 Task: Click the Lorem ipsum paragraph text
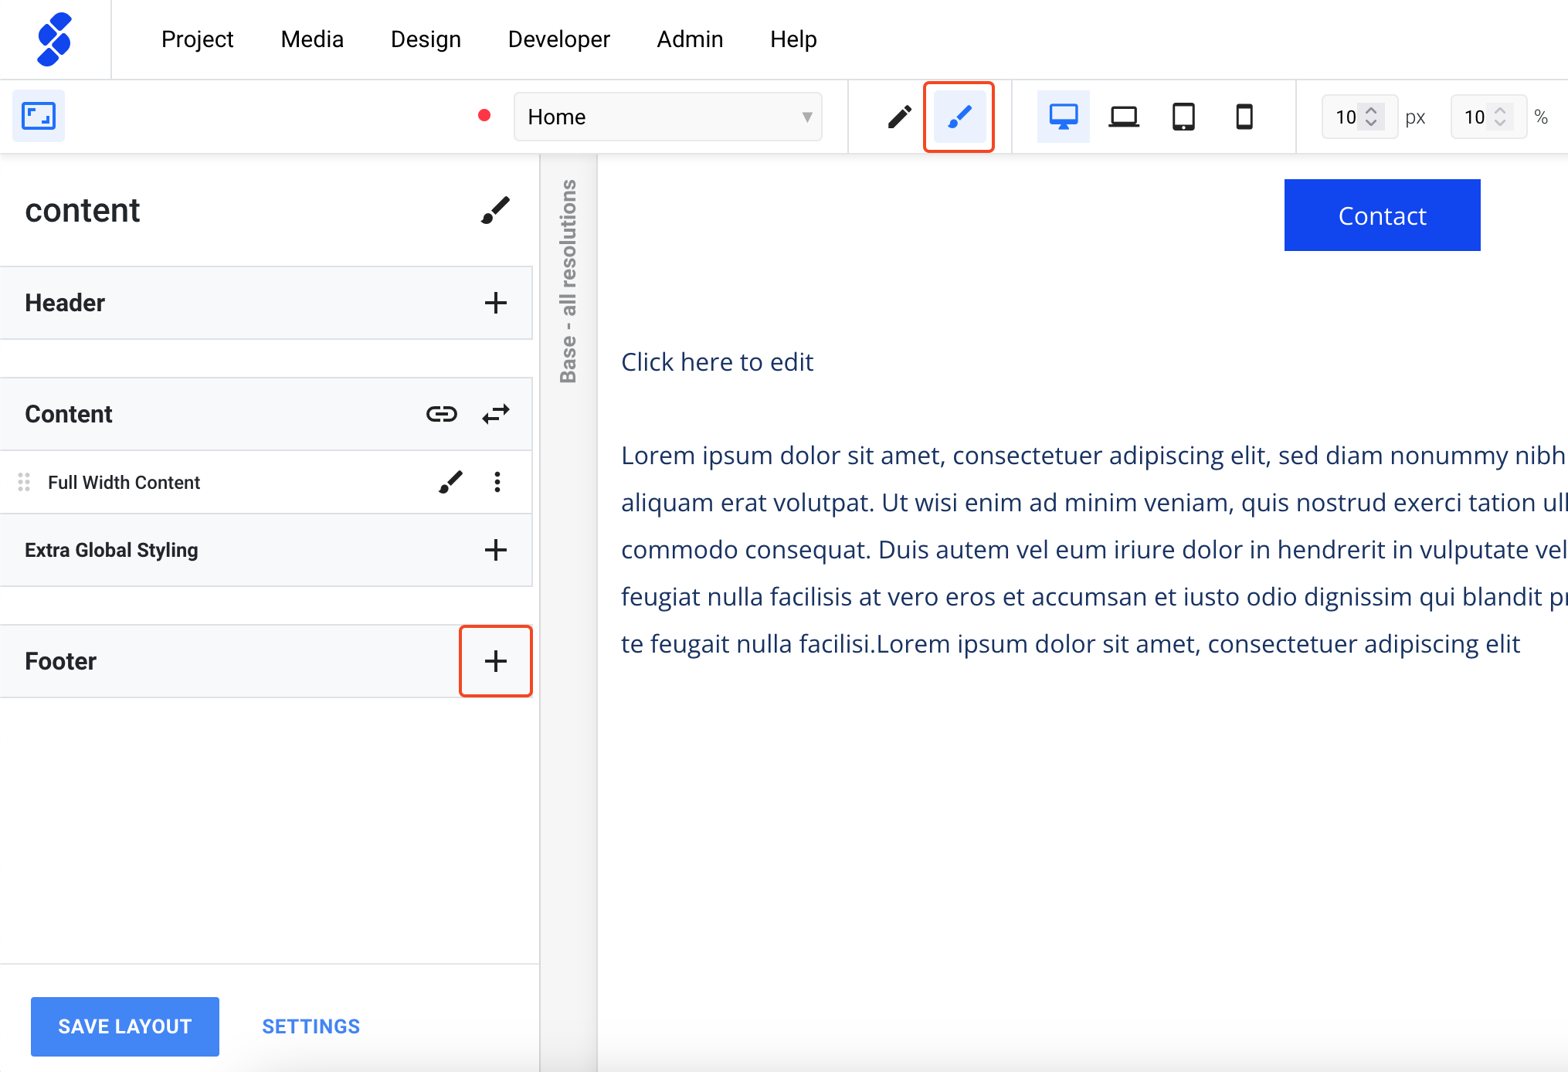[x=1095, y=549]
